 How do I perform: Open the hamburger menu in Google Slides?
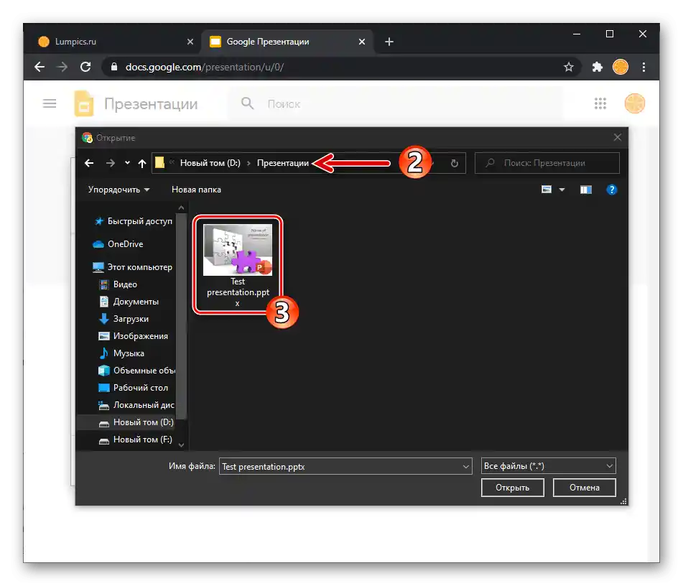coord(49,103)
